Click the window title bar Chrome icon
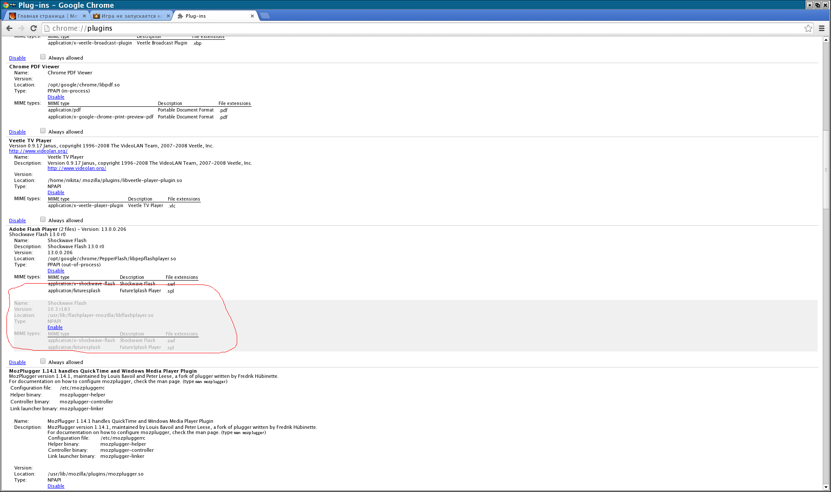 (x=6, y=5)
